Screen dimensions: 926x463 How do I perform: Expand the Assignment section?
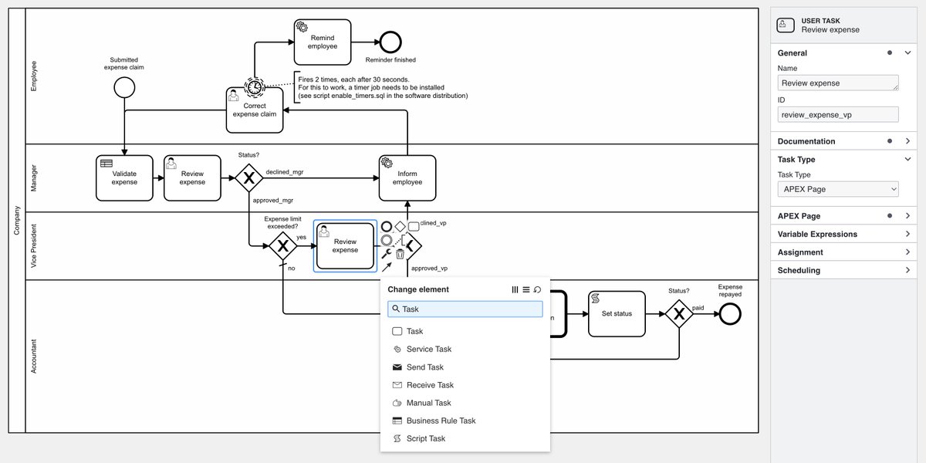point(908,252)
